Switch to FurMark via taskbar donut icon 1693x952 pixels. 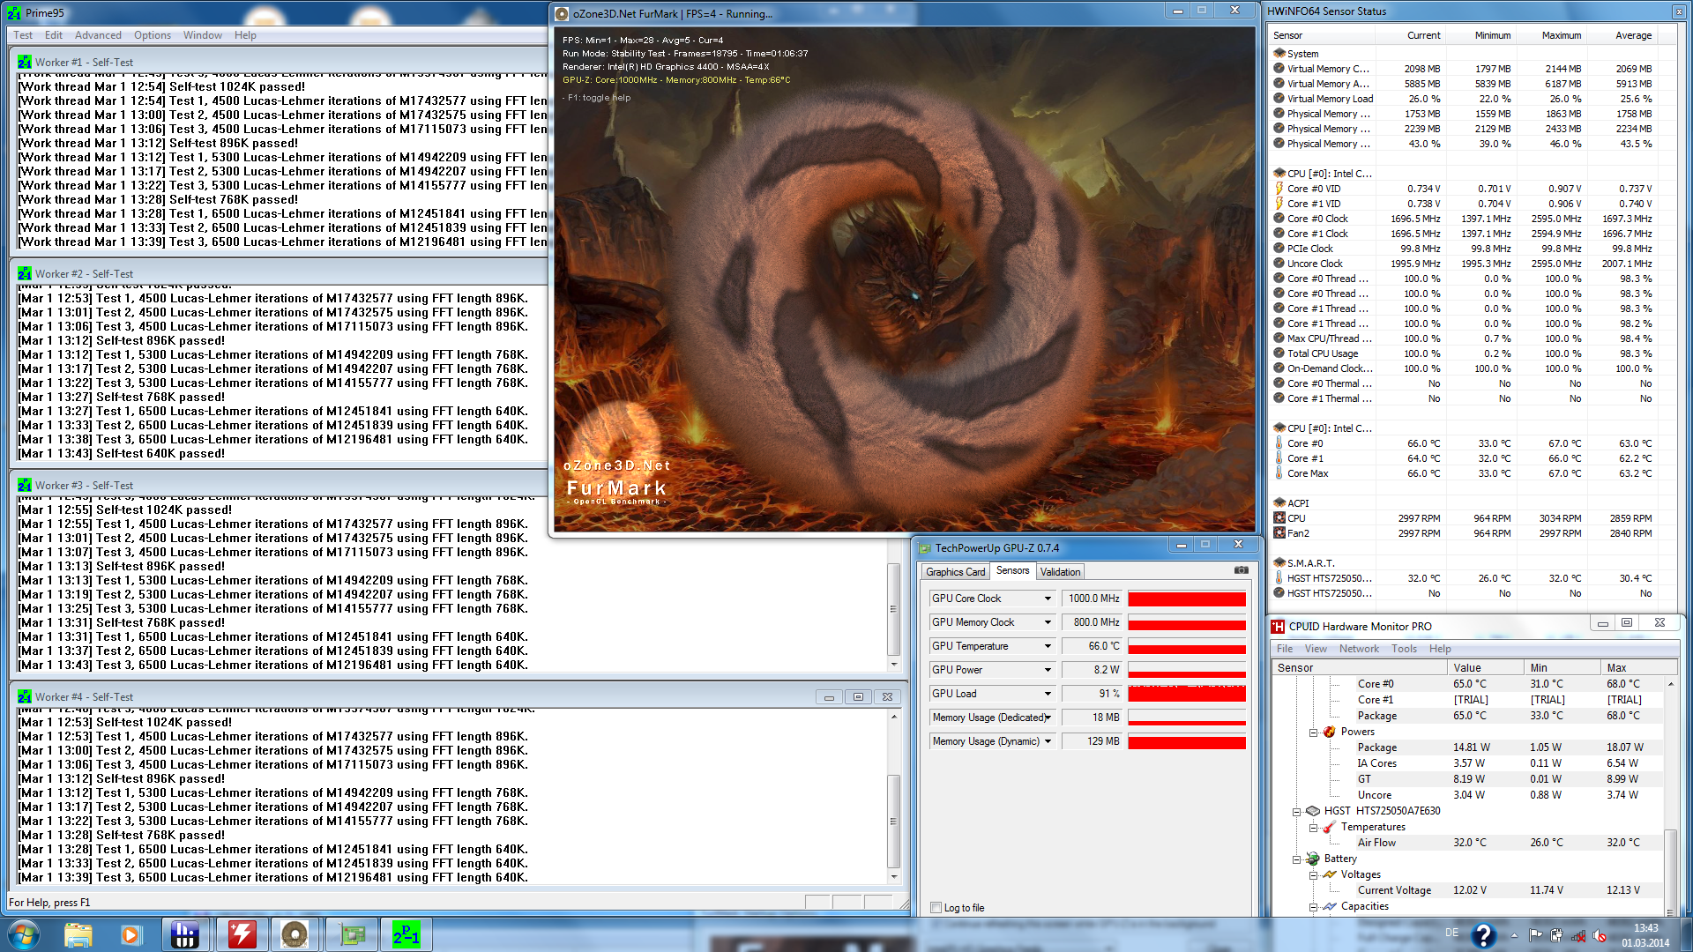click(x=295, y=934)
